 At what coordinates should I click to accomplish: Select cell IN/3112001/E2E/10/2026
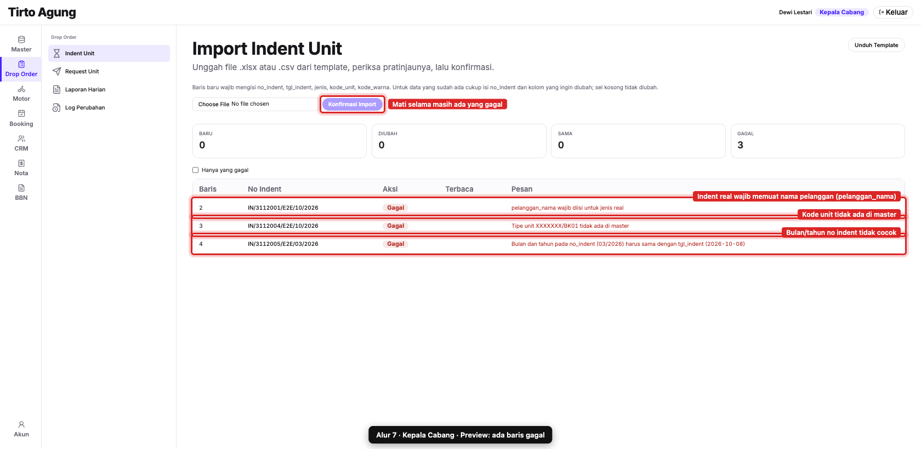[283, 208]
